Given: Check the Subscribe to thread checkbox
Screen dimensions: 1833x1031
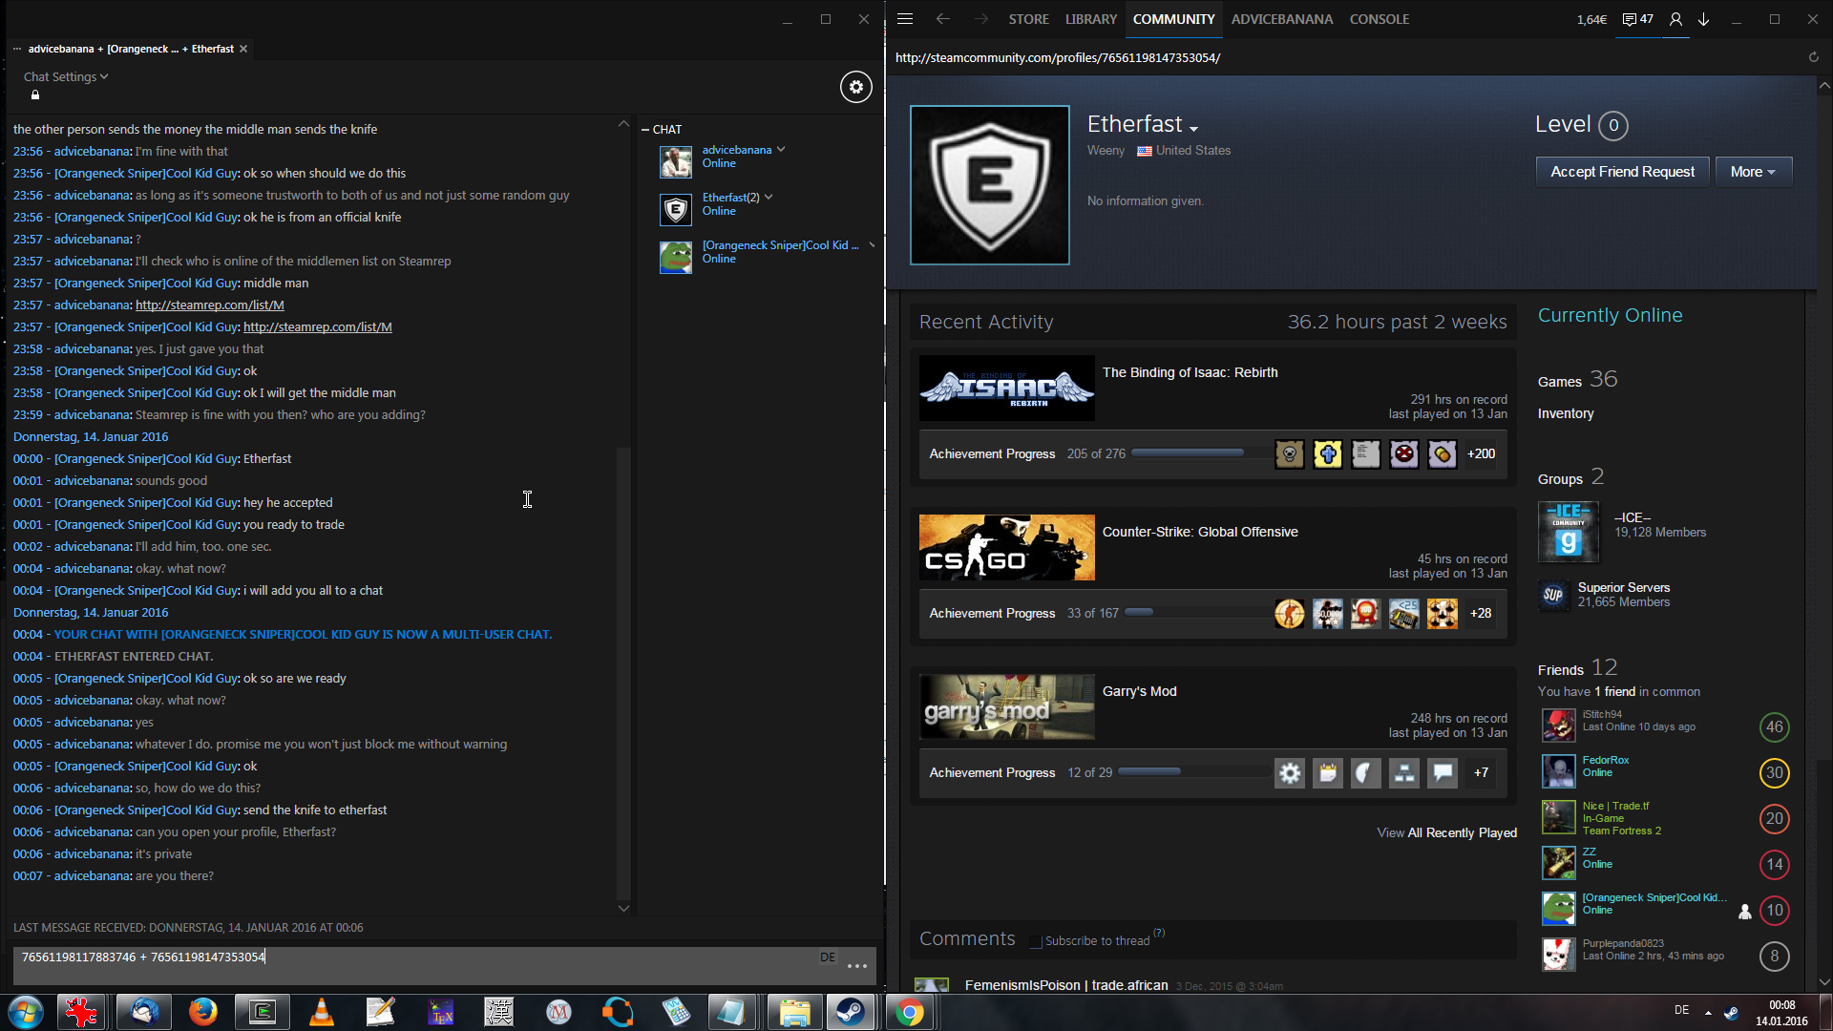Looking at the screenshot, I should [1036, 941].
